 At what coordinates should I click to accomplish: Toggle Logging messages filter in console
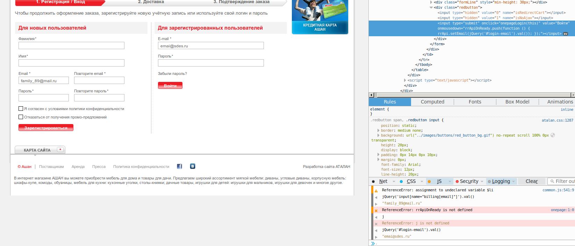[499, 181]
